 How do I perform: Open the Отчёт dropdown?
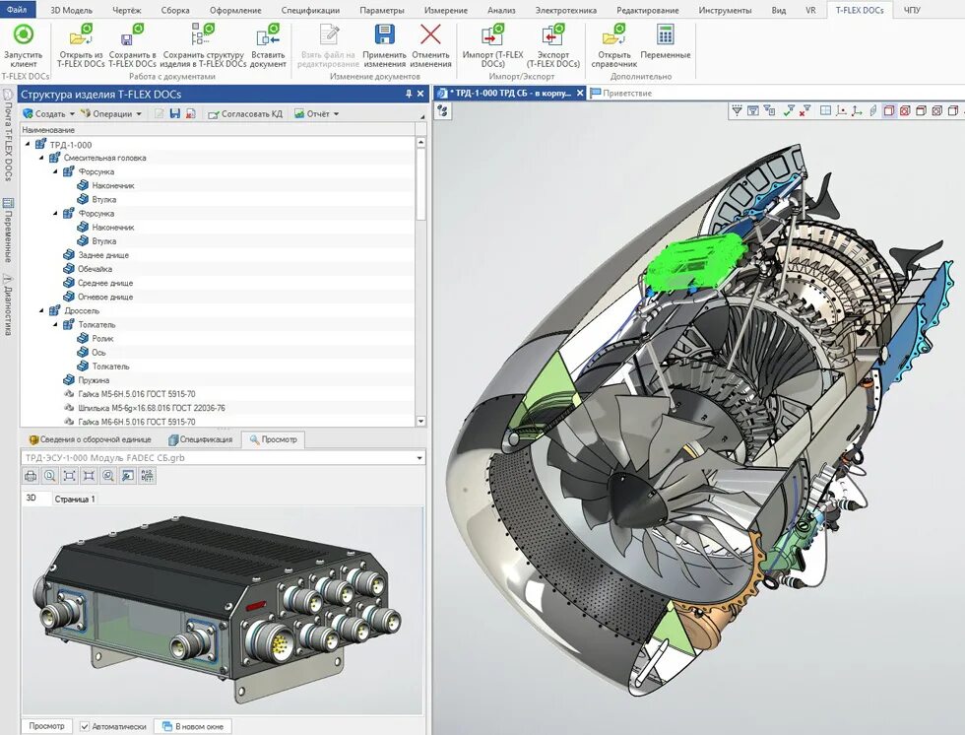(316, 114)
